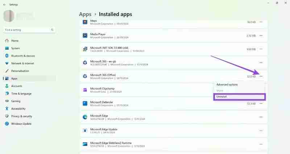Click the Microsoft Clipchamp icon
Viewport: 290px width, 154px height.
(x=85, y=90)
